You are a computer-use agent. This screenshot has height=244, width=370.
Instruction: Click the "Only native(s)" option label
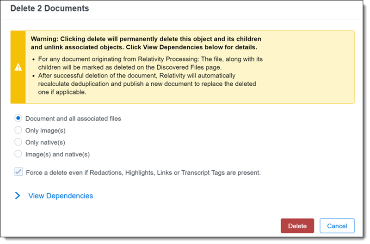pos(45,142)
